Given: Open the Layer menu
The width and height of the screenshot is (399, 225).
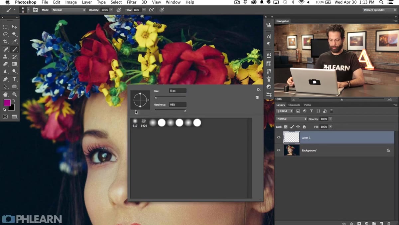Looking at the screenshot, I should click(87, 2).
